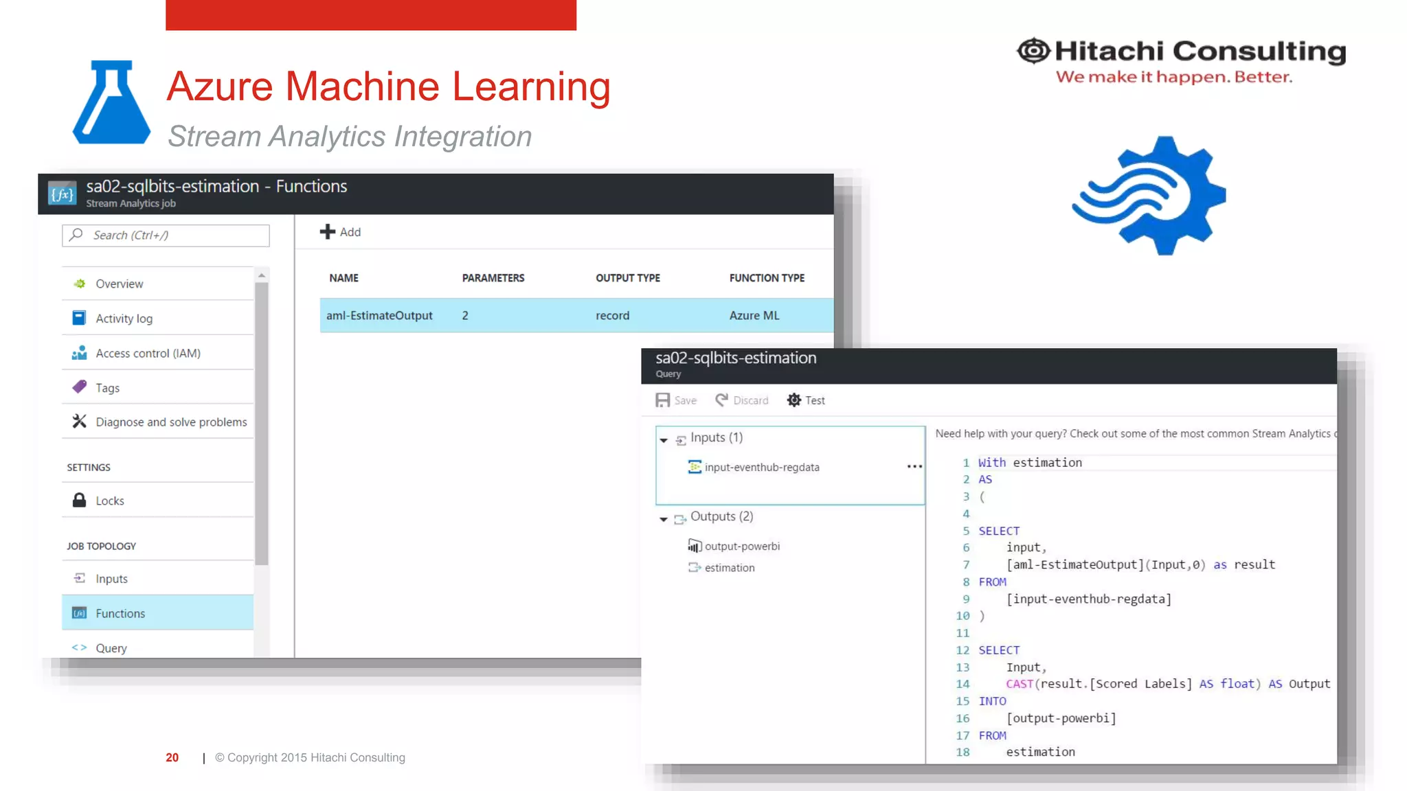The height and width of the screenshot is (791, 1407).
Task: Click the Save floppy disk icon
Action: click(662, 400)
